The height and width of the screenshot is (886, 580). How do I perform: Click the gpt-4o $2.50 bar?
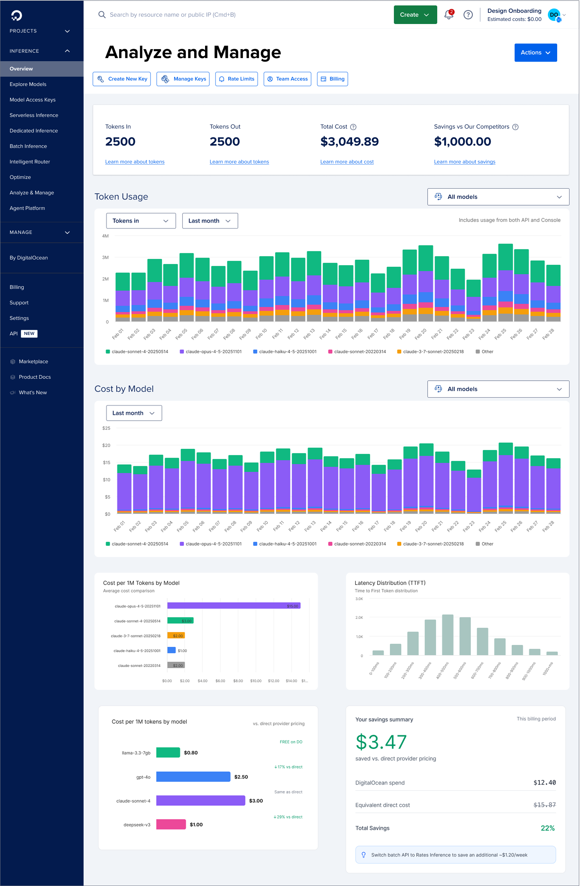click(193, 777)
